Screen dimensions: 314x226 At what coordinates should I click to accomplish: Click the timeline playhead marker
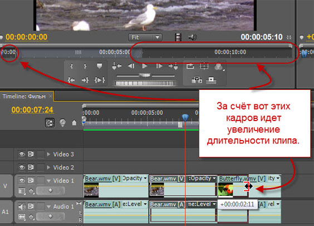click(185, 117)
